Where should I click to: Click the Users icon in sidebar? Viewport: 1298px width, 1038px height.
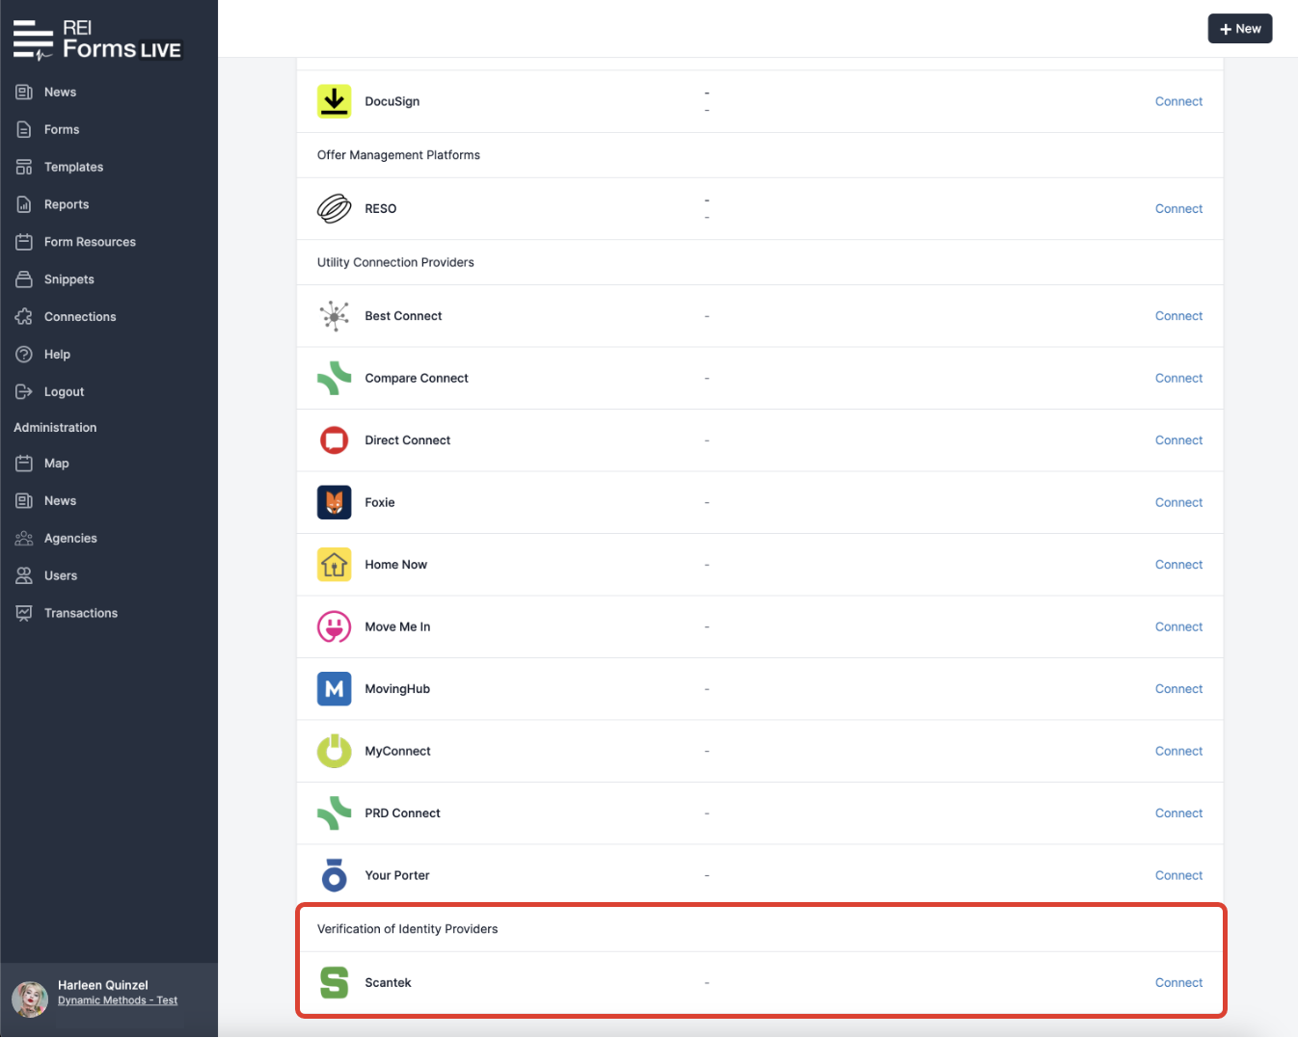pos(24,576)
